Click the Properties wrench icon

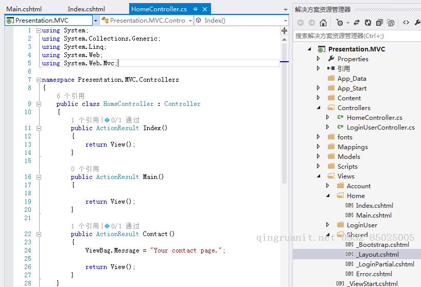click(417, 23)
